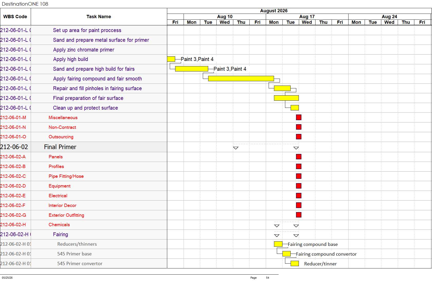Click the red milestone for Profiles
This screenshot has width=432, height=281.
[x=299, y=166]
